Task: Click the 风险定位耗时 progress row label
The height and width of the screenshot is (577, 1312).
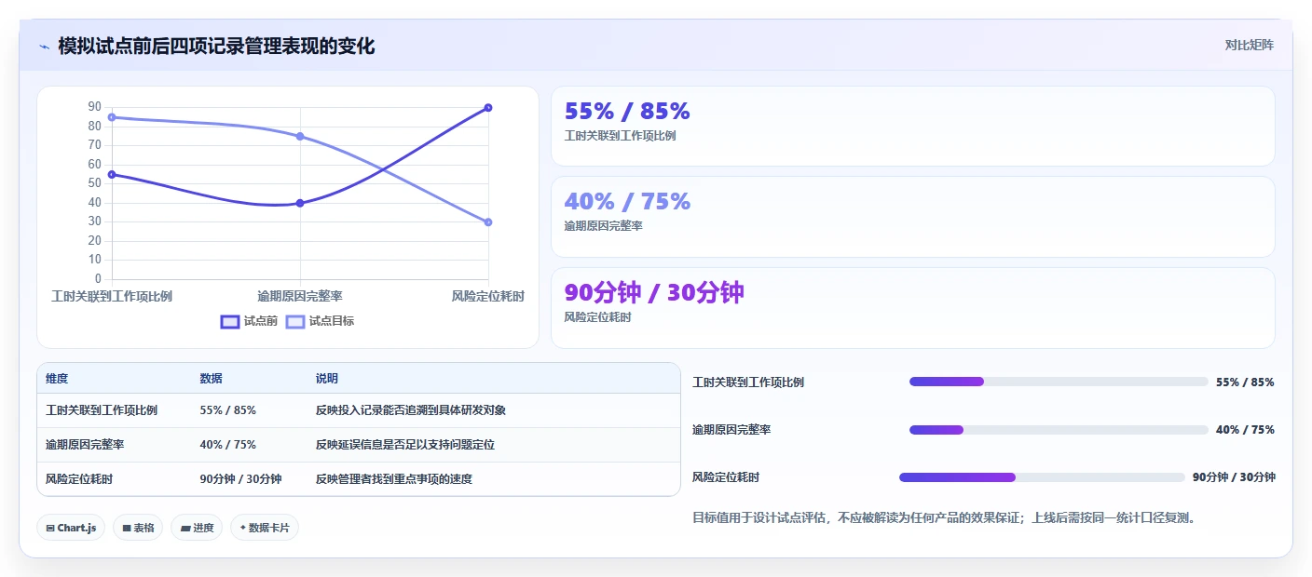Action: 726,477
